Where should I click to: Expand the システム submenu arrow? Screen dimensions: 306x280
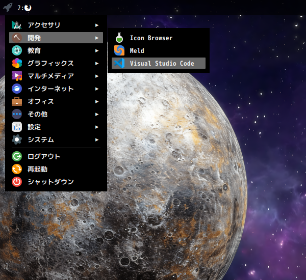(97, 139)
